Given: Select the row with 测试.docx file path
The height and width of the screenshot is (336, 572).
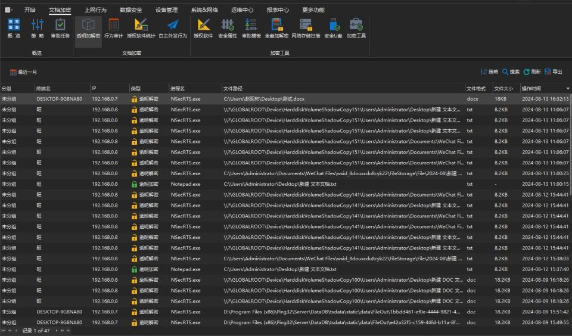Looking at the screenshot, I should point(286,99).
